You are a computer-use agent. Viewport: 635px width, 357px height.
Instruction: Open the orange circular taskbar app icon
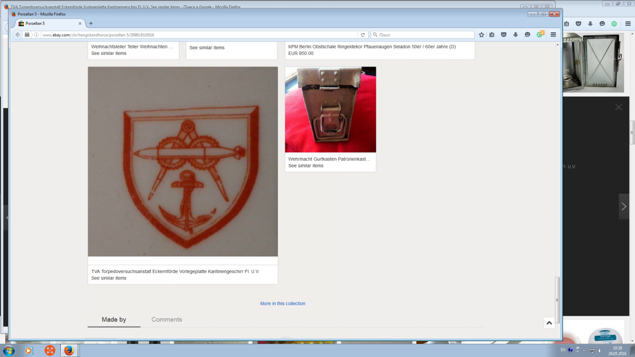tap(49, 350)
